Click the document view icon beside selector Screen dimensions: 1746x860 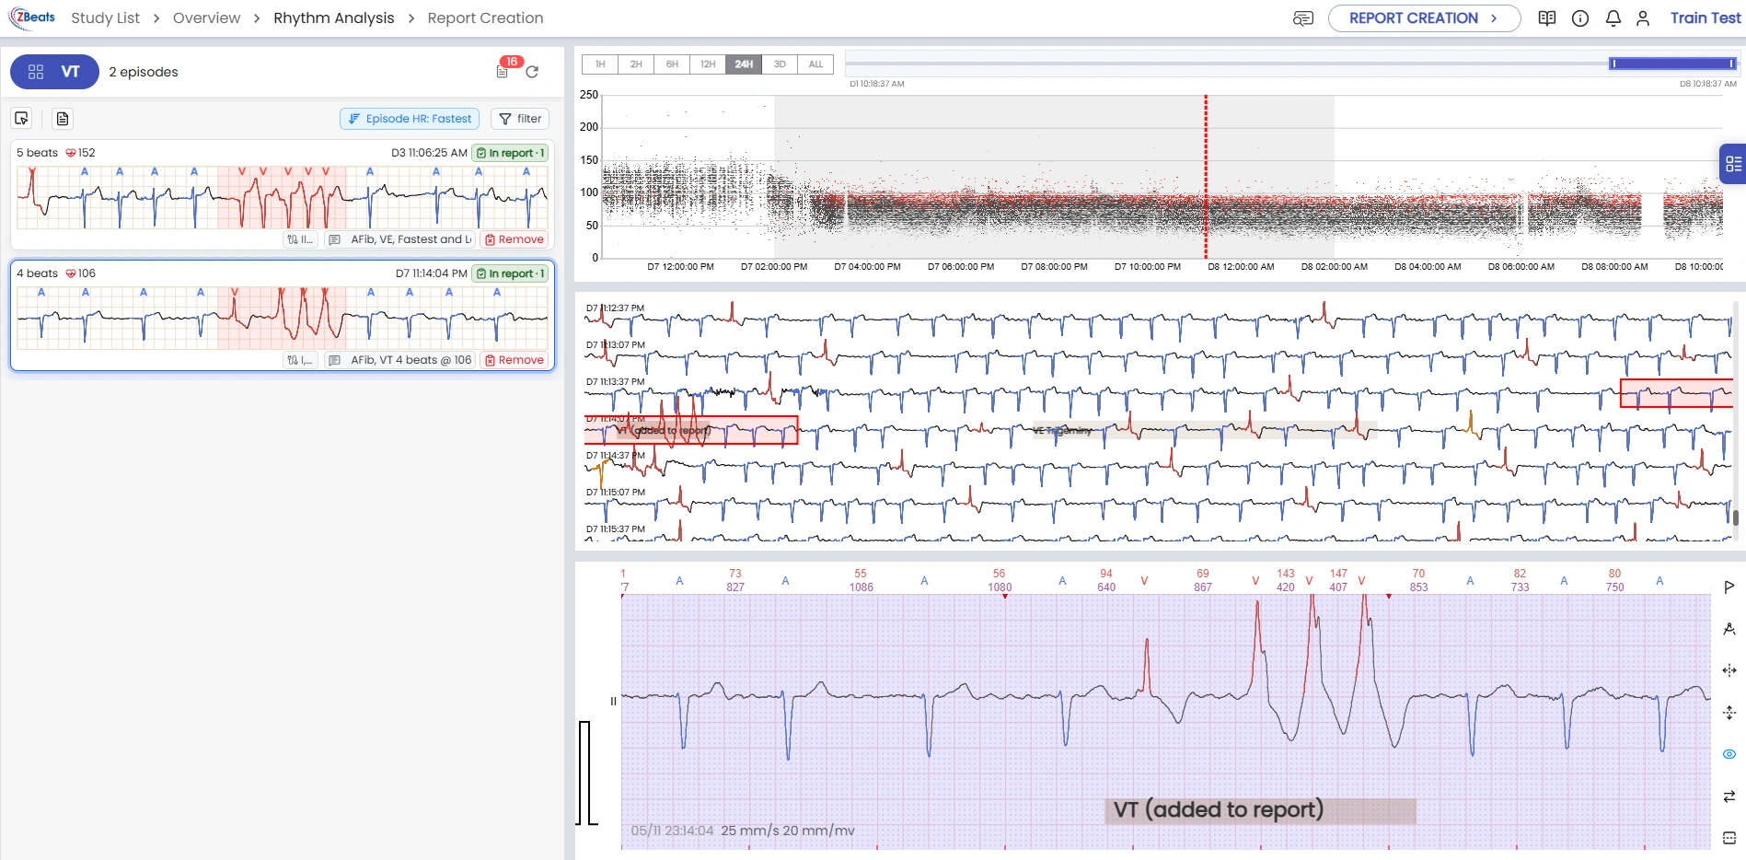(62, 119)
